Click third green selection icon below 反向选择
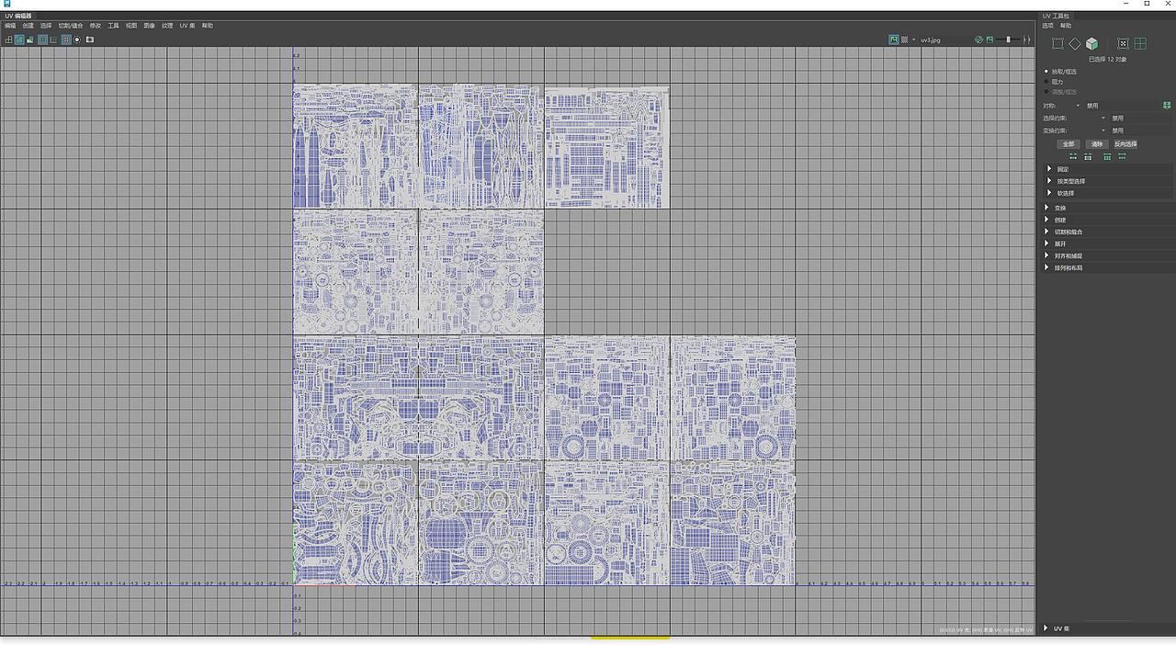This screenshot has width=1176, height=645. point(1107,156)
